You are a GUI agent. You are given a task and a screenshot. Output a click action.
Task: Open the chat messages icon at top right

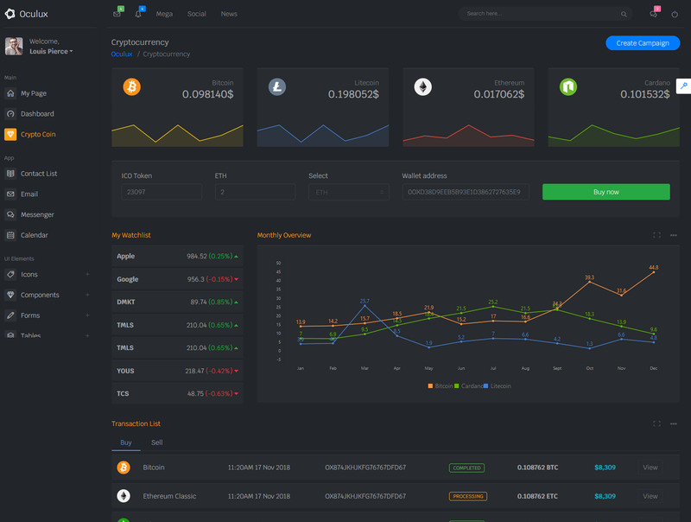(653, 14)
